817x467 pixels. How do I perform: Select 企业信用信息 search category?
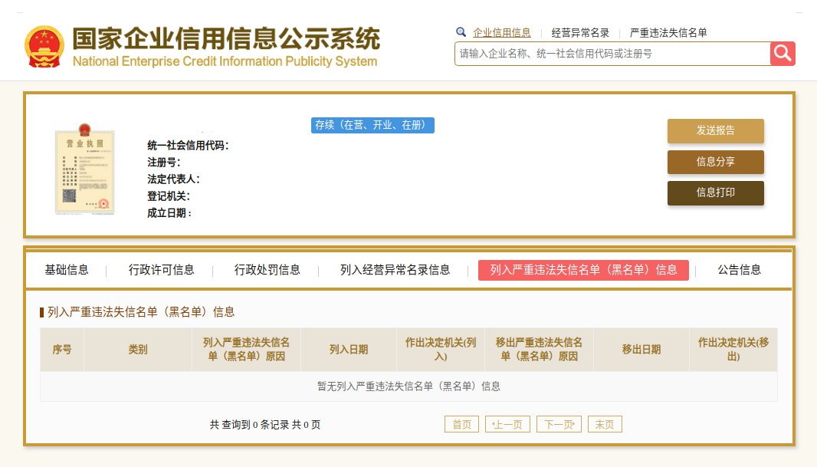coord(502,33)
